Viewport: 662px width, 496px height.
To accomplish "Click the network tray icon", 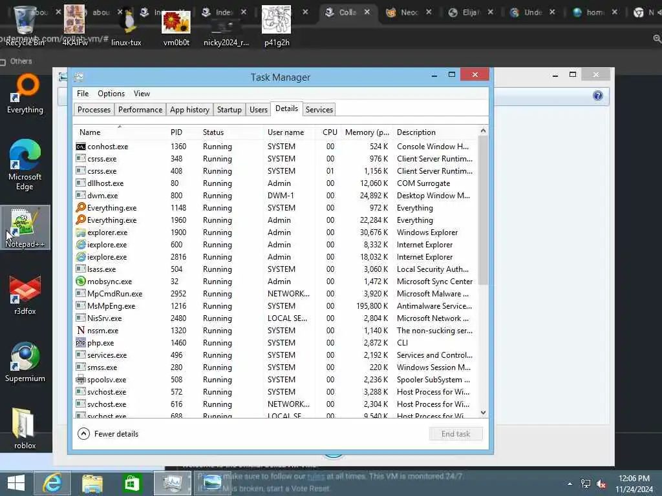I will (586, 484).
